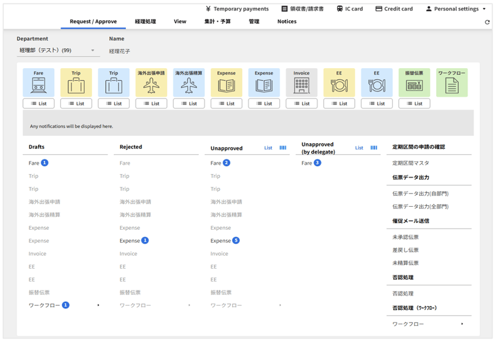Screen dimensions: 495x342
Task: Switch to the 経理処理 tab
Action: (145, 22)
